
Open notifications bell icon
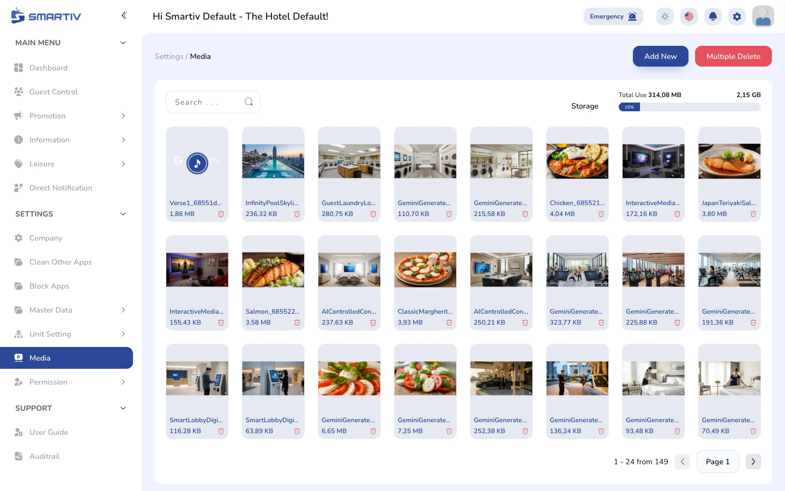click(x=713, y=16)
